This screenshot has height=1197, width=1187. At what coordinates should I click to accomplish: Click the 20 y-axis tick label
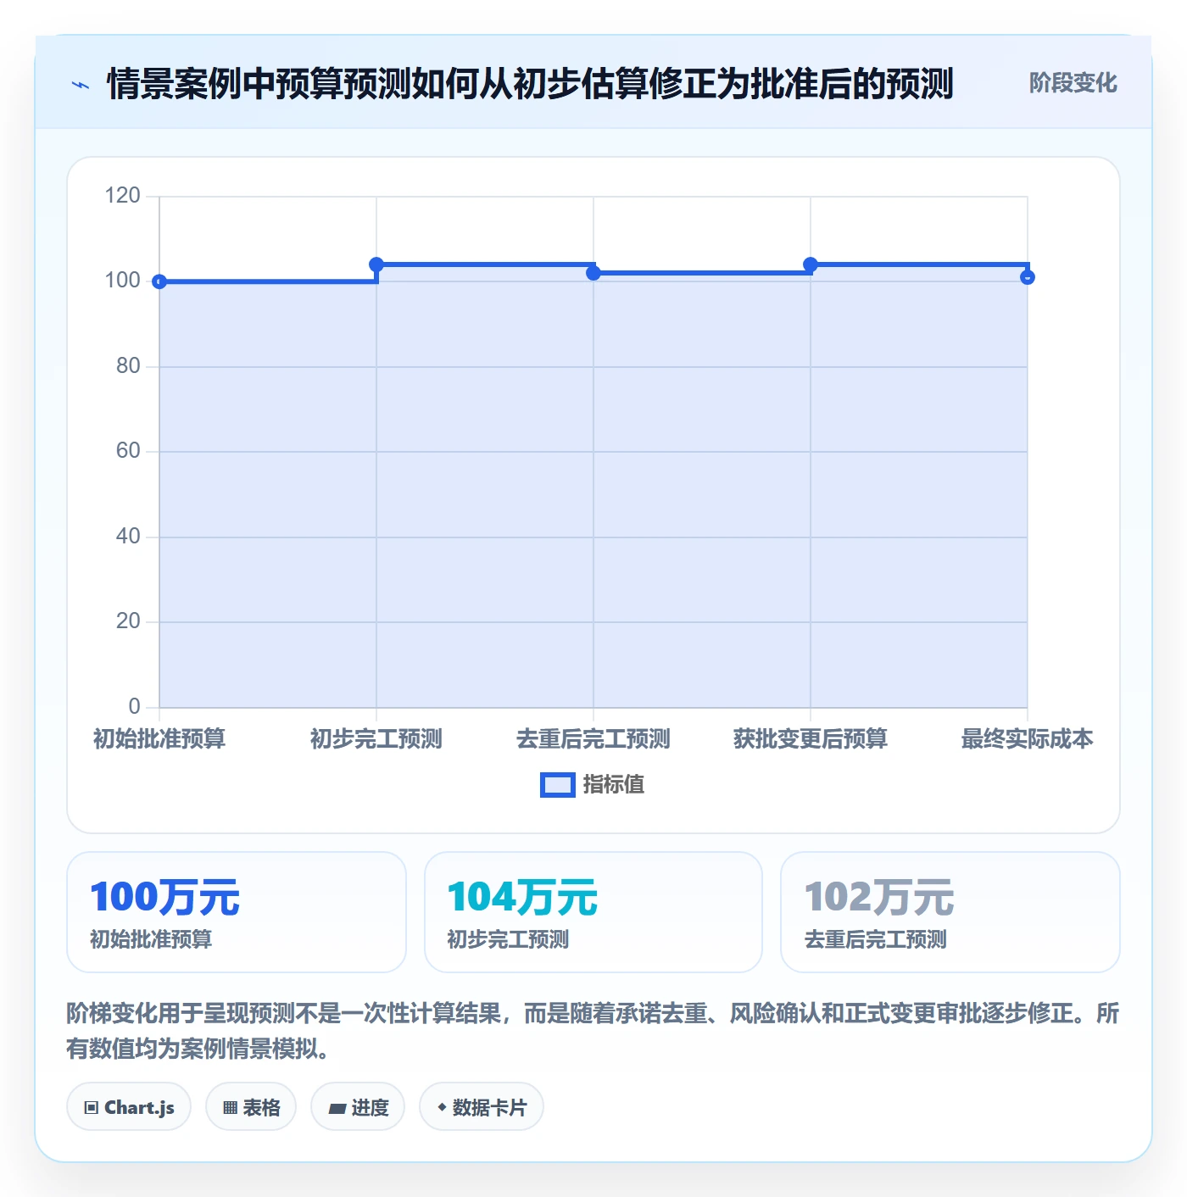coord(128,621)
